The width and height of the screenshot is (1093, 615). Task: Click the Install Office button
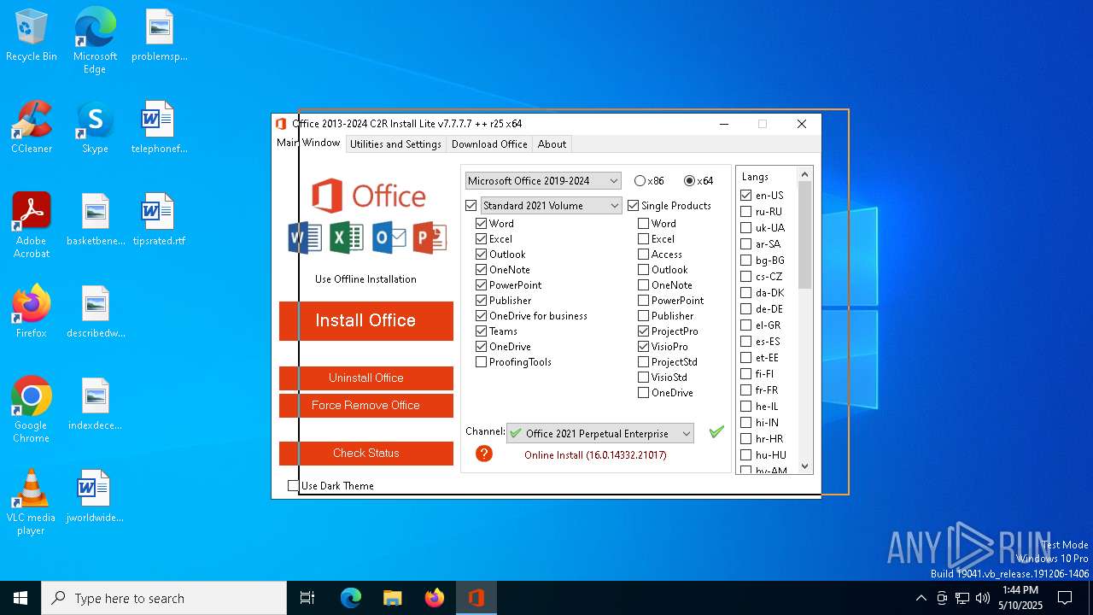point(366,320)
